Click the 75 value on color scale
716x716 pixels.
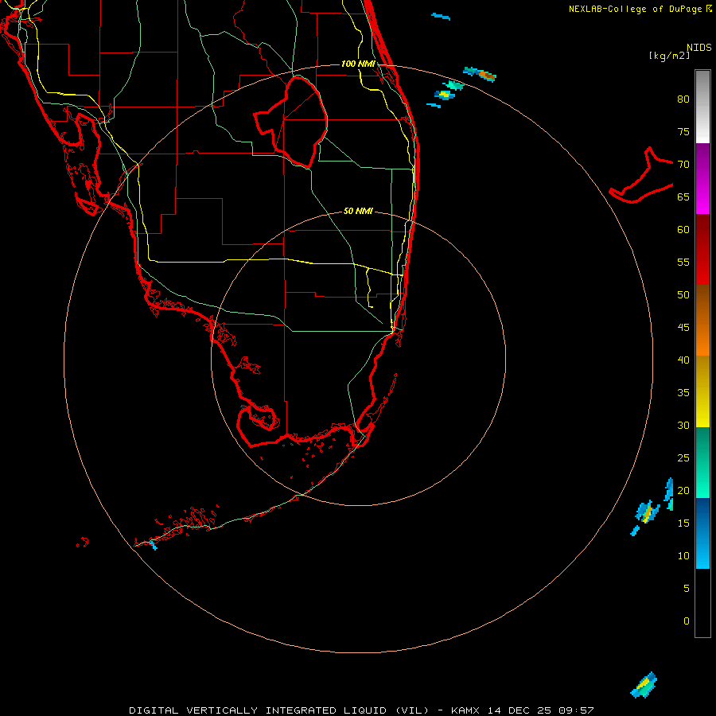coord(683,131)
